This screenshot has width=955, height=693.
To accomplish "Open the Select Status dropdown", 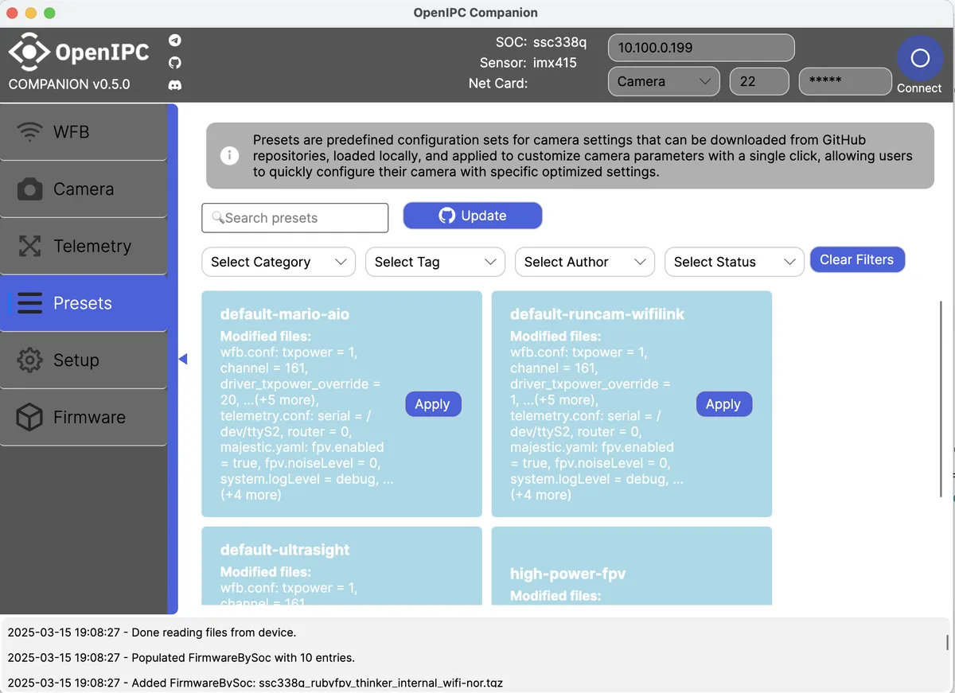I will pyautogui.click(x=735, y=262).
